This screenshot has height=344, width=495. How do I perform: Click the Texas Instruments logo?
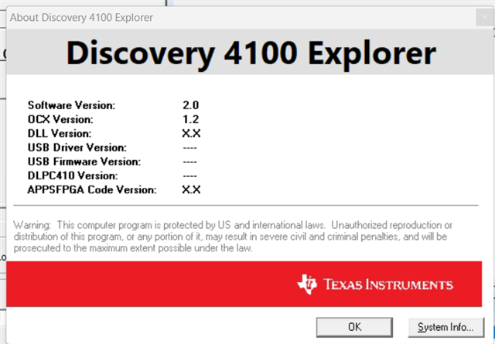[x=375, y=284]
